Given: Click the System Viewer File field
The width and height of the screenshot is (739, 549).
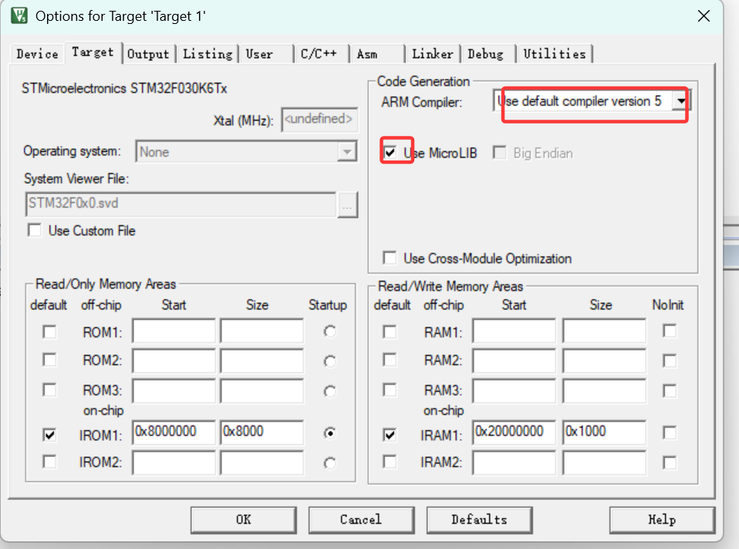Looking at the screenshot, I should tap(181, 204).
